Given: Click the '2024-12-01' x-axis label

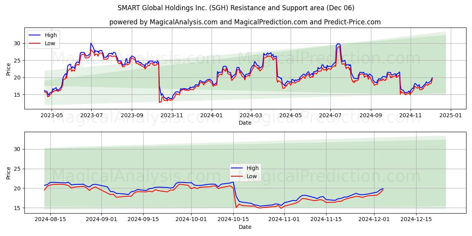Looking at the screenshot, I should (374, 220).
